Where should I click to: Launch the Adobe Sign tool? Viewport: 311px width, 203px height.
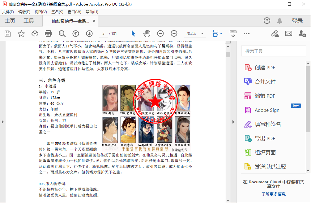pyautogui.click(x=262, y=110)
